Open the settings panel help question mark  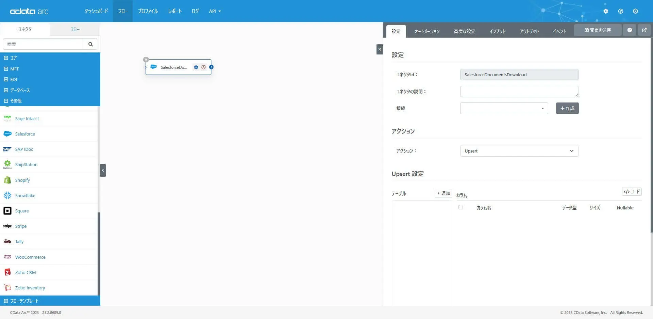point(630,30)
